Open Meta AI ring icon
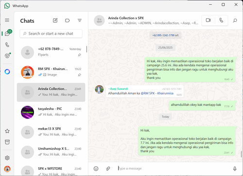 (7, 72)
